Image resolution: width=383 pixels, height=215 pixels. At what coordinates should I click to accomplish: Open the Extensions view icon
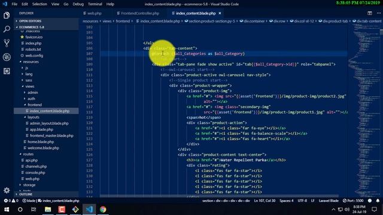(7, 71)
